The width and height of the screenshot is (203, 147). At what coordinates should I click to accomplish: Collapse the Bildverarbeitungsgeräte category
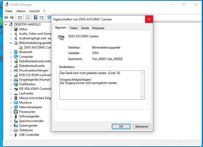point(11,43)
